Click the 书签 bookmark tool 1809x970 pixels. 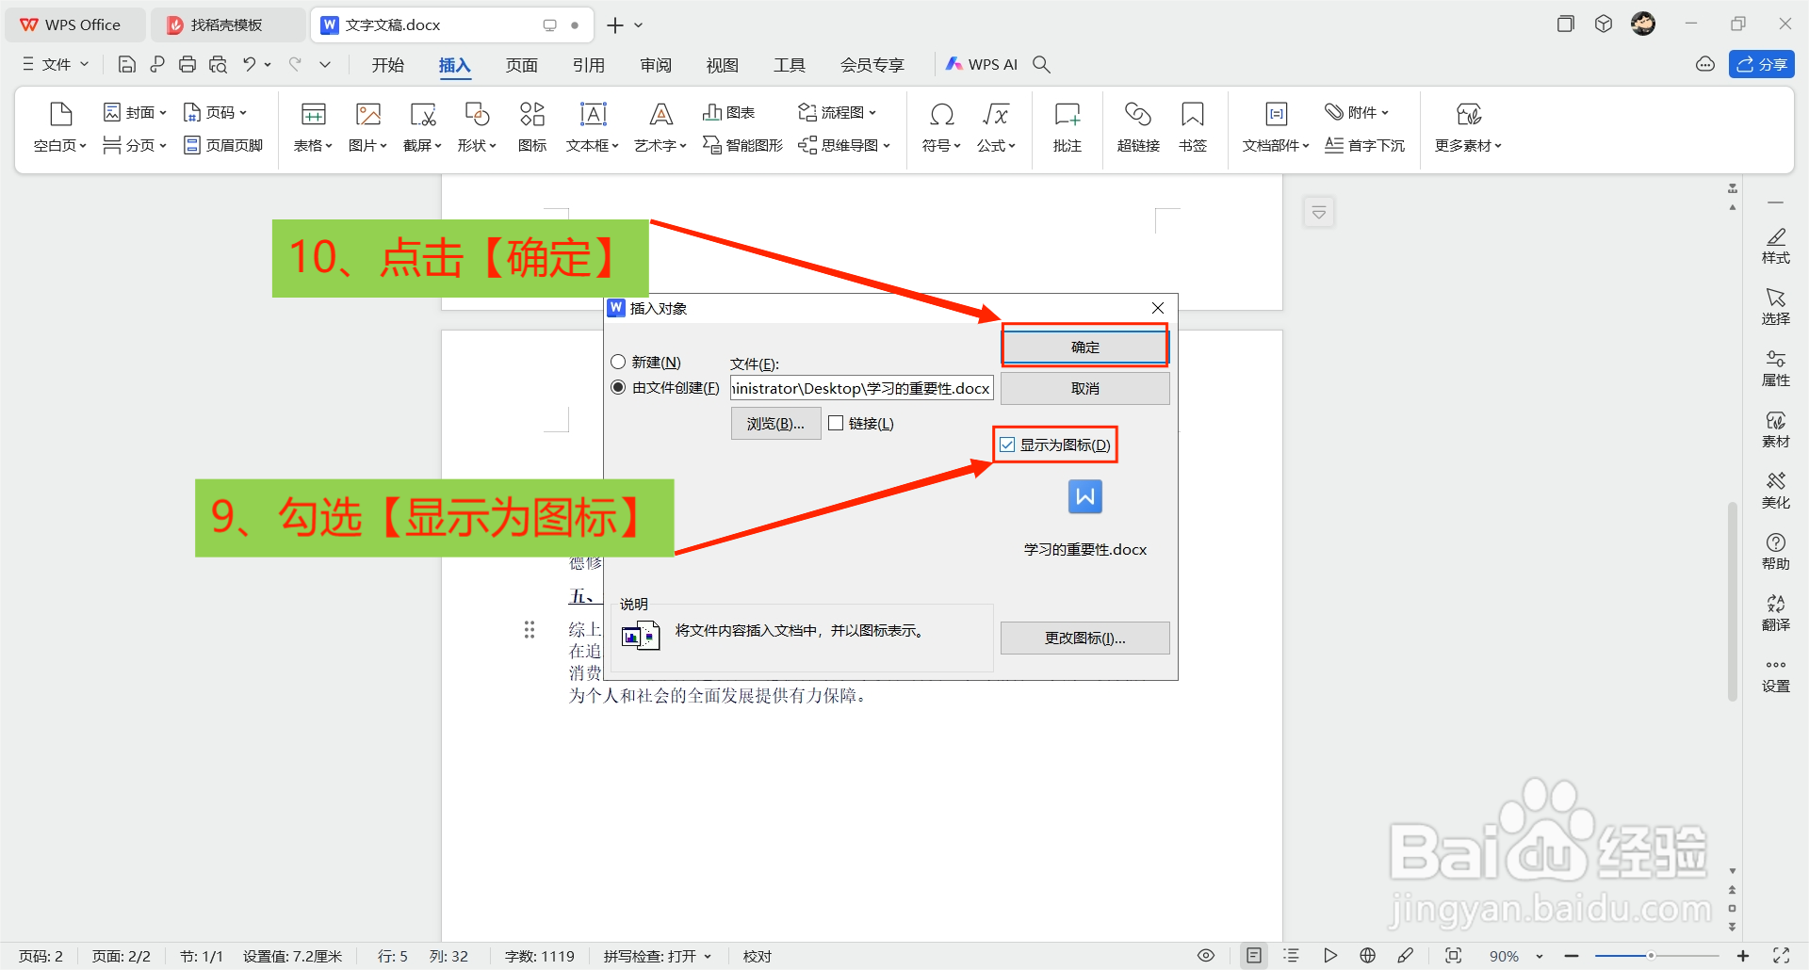[x=1193, y=127]
